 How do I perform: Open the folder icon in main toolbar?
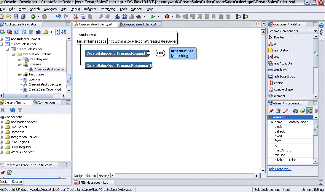click(x=9, y=16)
